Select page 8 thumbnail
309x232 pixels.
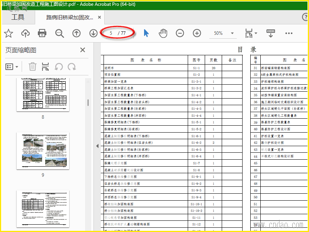pos(43,95)
